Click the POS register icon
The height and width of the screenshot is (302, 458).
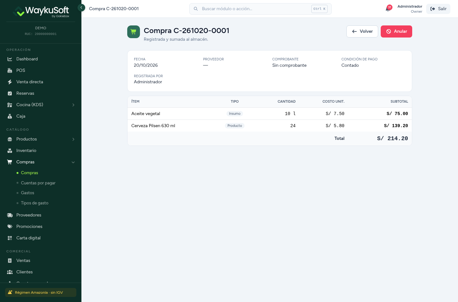point(10,71)
